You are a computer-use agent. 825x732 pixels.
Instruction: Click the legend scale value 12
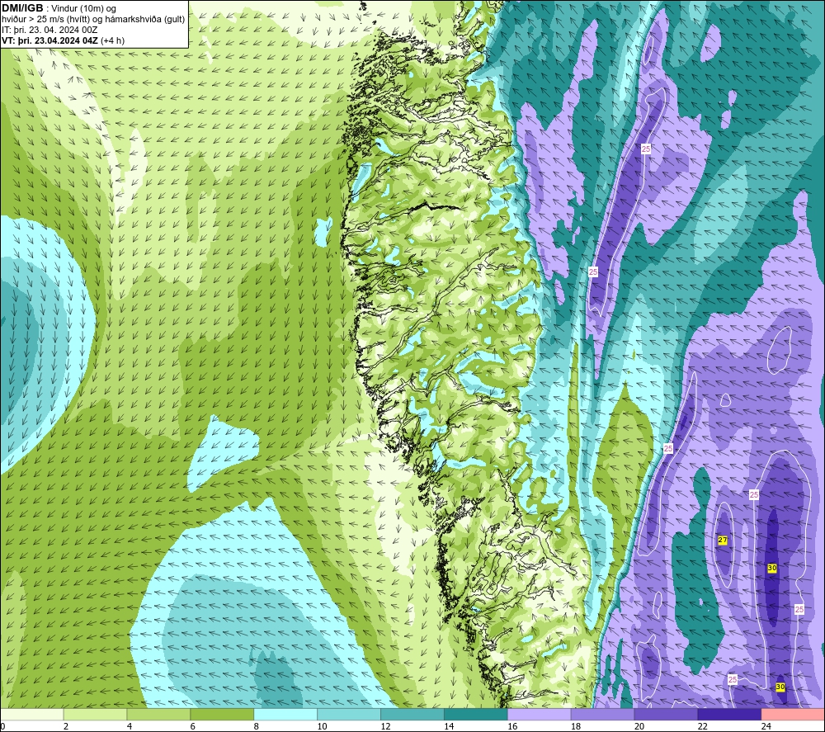click(x=385, y=726)
